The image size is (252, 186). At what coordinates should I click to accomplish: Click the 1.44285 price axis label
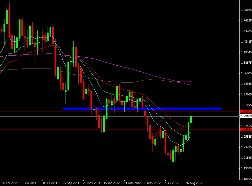246,31
